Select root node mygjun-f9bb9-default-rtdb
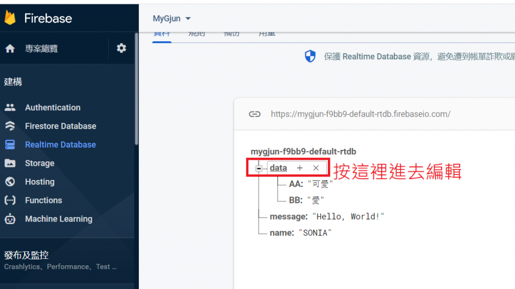The image size is (515, 289). click(x=303, y=151)
